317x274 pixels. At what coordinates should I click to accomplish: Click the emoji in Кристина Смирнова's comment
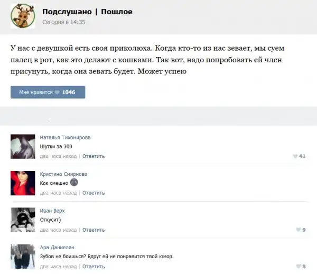coord(74,183)
